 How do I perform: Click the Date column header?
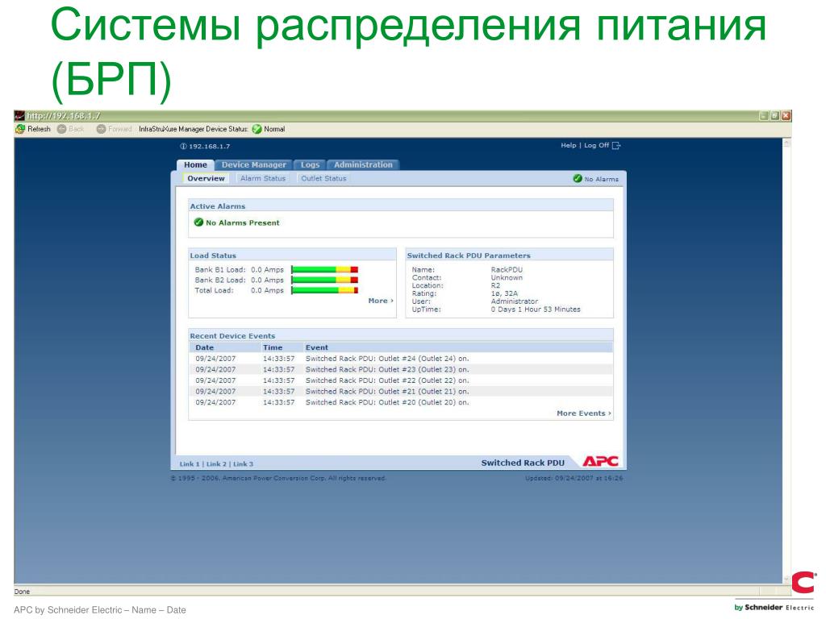coord(204,347)
